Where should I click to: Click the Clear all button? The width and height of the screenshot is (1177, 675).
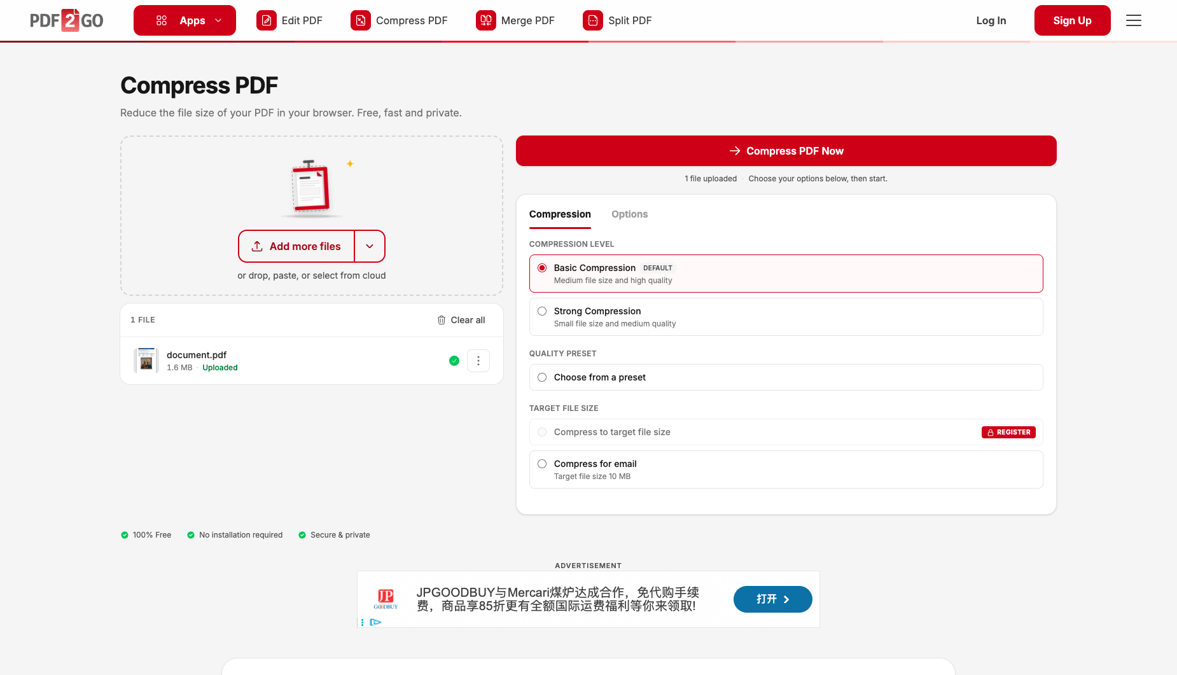click(461, 320)
